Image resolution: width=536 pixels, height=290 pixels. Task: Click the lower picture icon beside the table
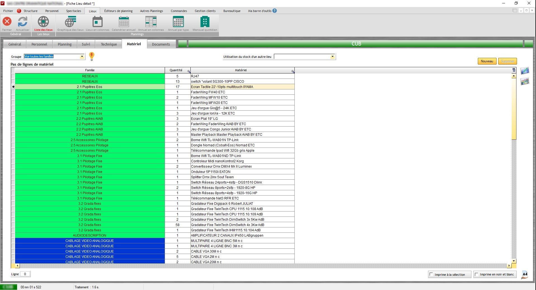pyautogui.click(x=525, y=82)
